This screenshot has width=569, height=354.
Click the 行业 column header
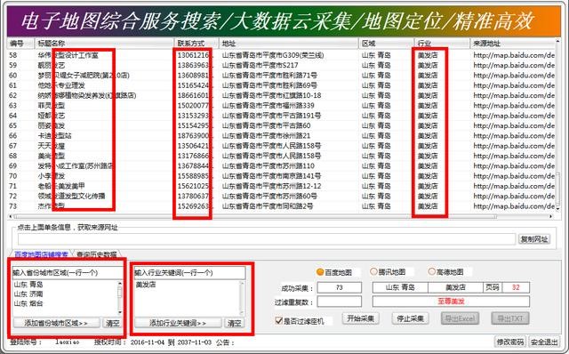442,44
